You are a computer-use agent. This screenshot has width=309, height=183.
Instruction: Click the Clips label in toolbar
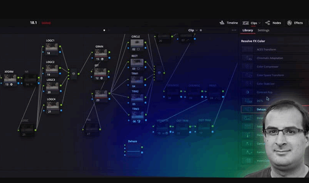point(254,23)
